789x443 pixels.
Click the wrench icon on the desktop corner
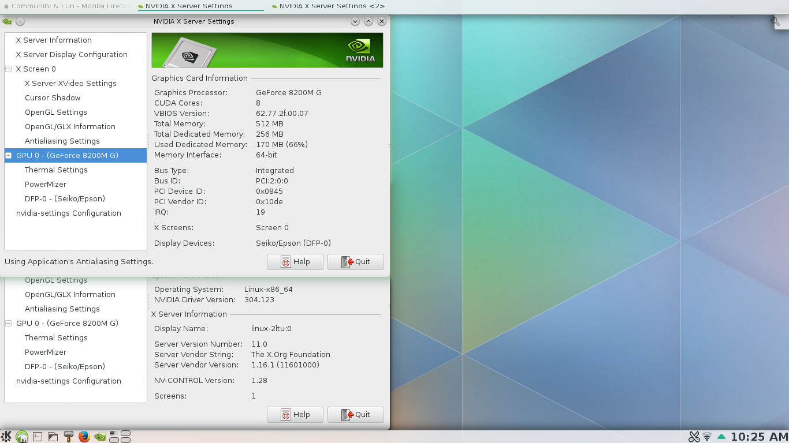click(x=776, y=21)
